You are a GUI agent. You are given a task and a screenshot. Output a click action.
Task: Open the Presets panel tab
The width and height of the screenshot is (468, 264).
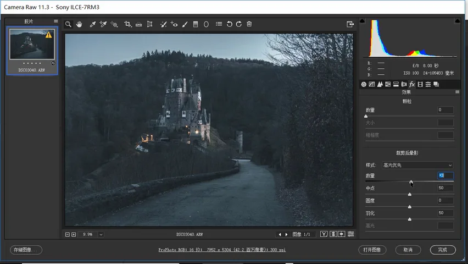point(428,84)
